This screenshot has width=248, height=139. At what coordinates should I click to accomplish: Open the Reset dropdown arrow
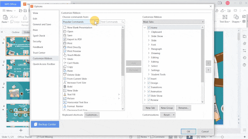[x=174, y=115]
